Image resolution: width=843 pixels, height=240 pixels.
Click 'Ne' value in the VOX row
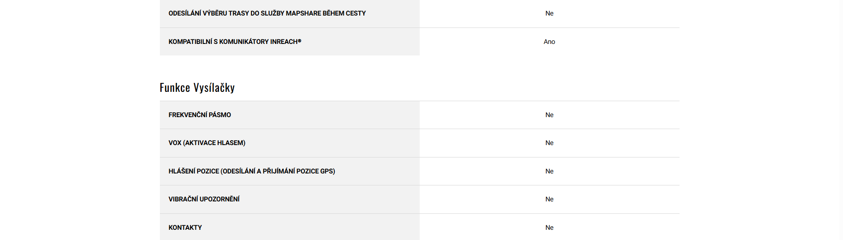(549, 143)
